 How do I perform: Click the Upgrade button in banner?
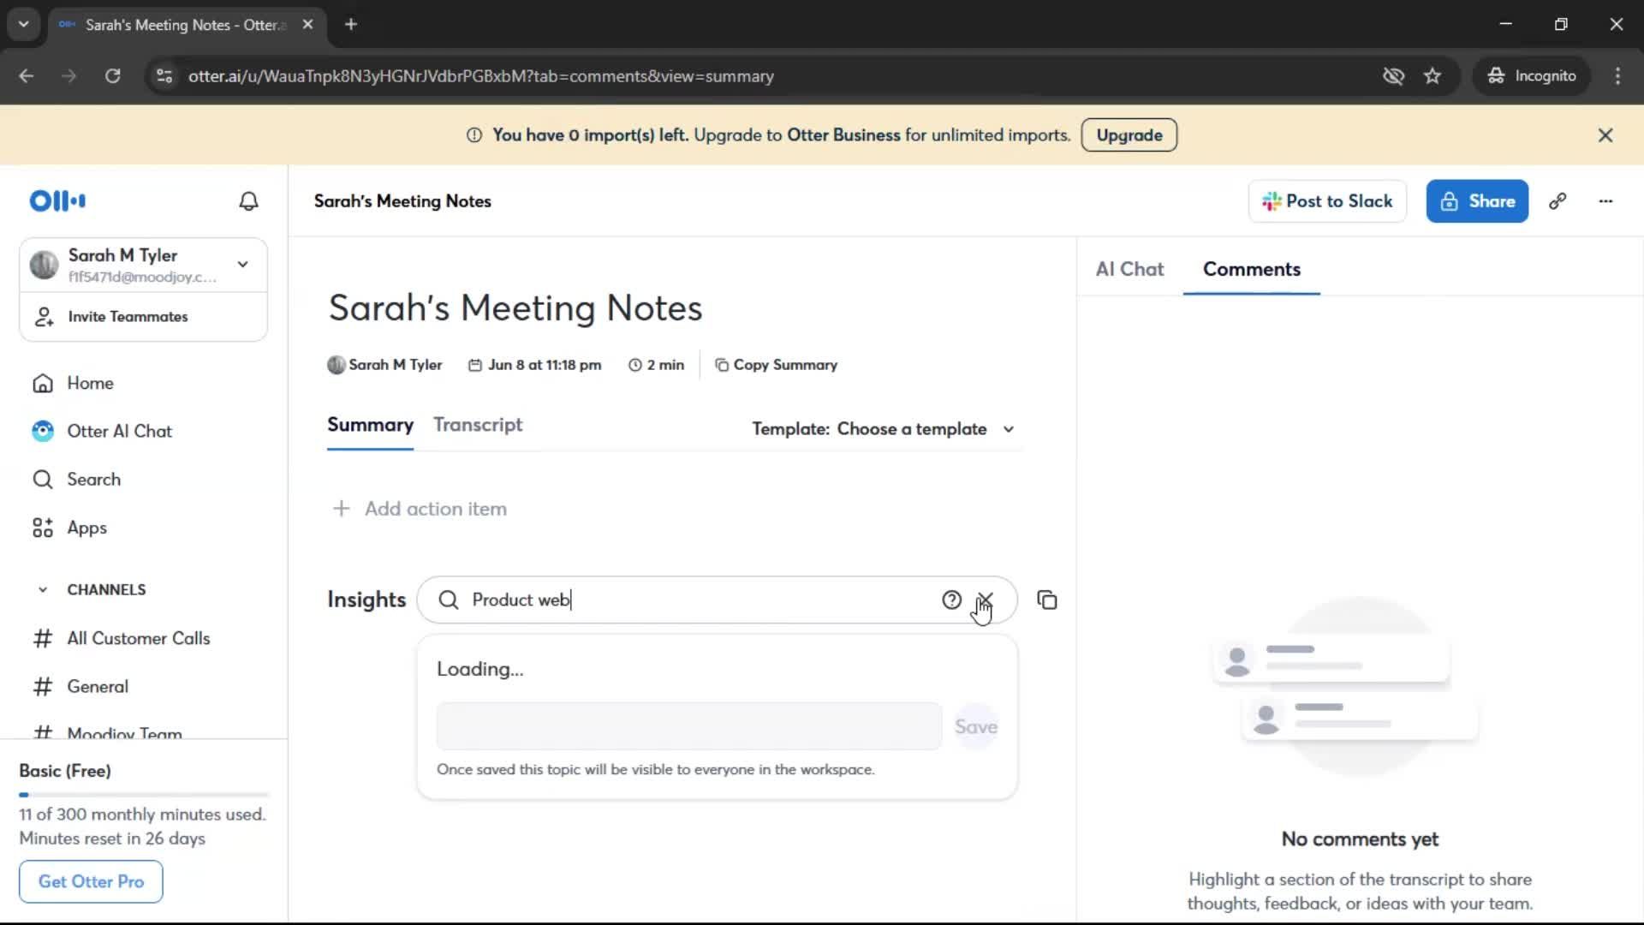click(x=1129, y=135)
